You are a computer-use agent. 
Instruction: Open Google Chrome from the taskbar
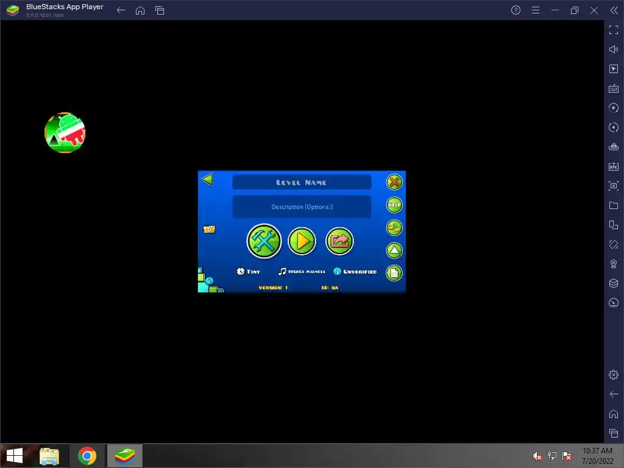coord(87,456)
